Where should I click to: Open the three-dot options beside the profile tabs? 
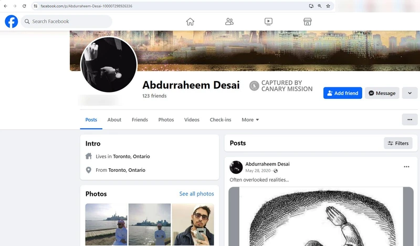click(410, 120)
